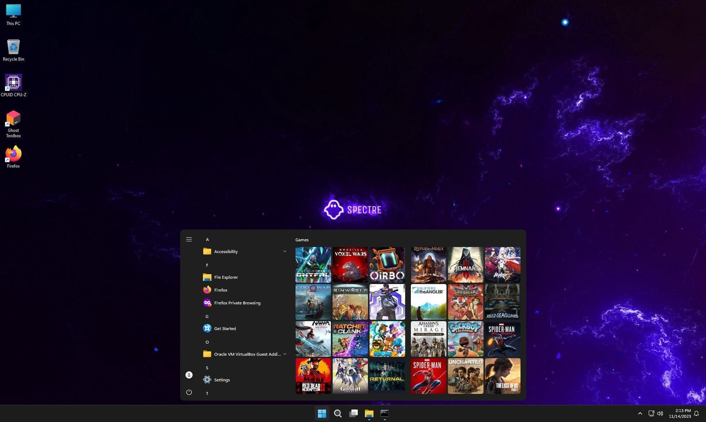Screen dimensions: 706x422
Task: Open The Last of Us Part I tile
Action: (503, 376)
